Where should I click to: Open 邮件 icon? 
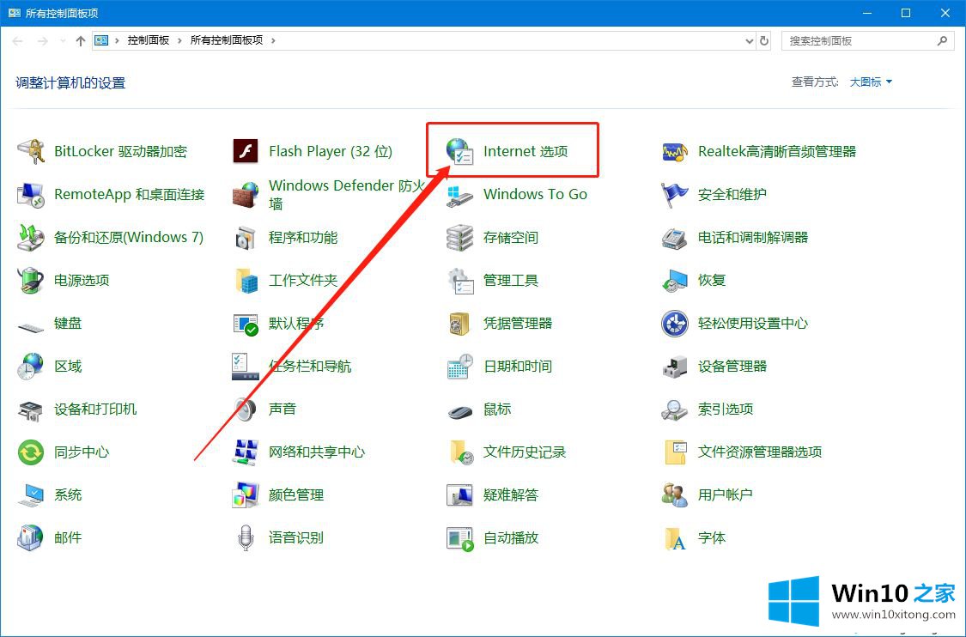click(31, 537)
